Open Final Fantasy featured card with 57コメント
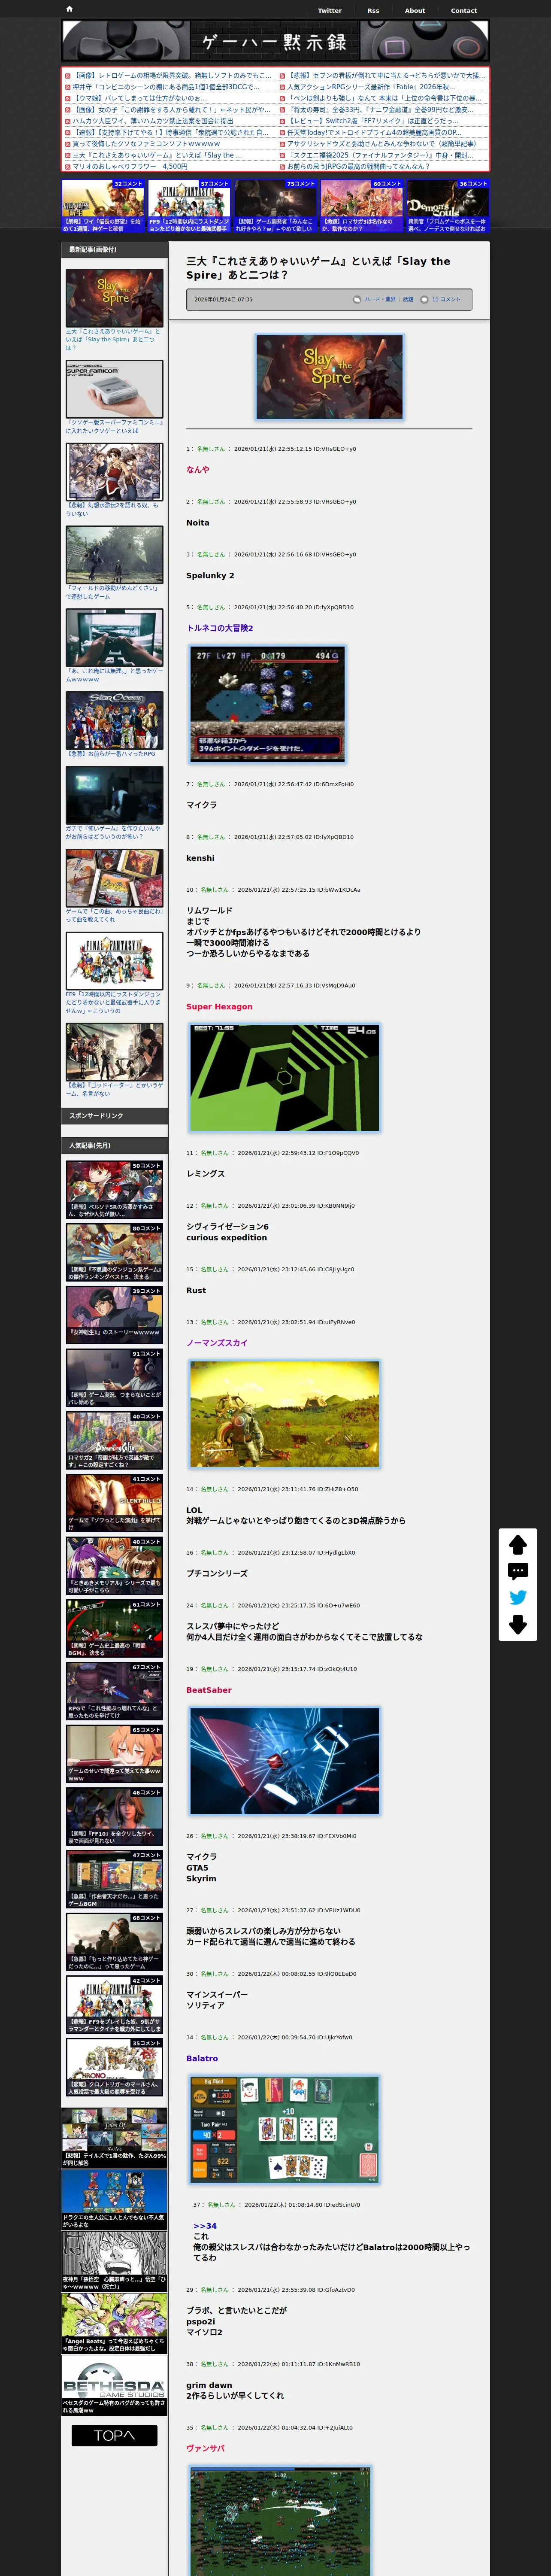551x2576 pixels. pos(189,206)
